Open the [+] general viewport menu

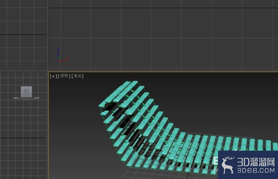(53, 76)
